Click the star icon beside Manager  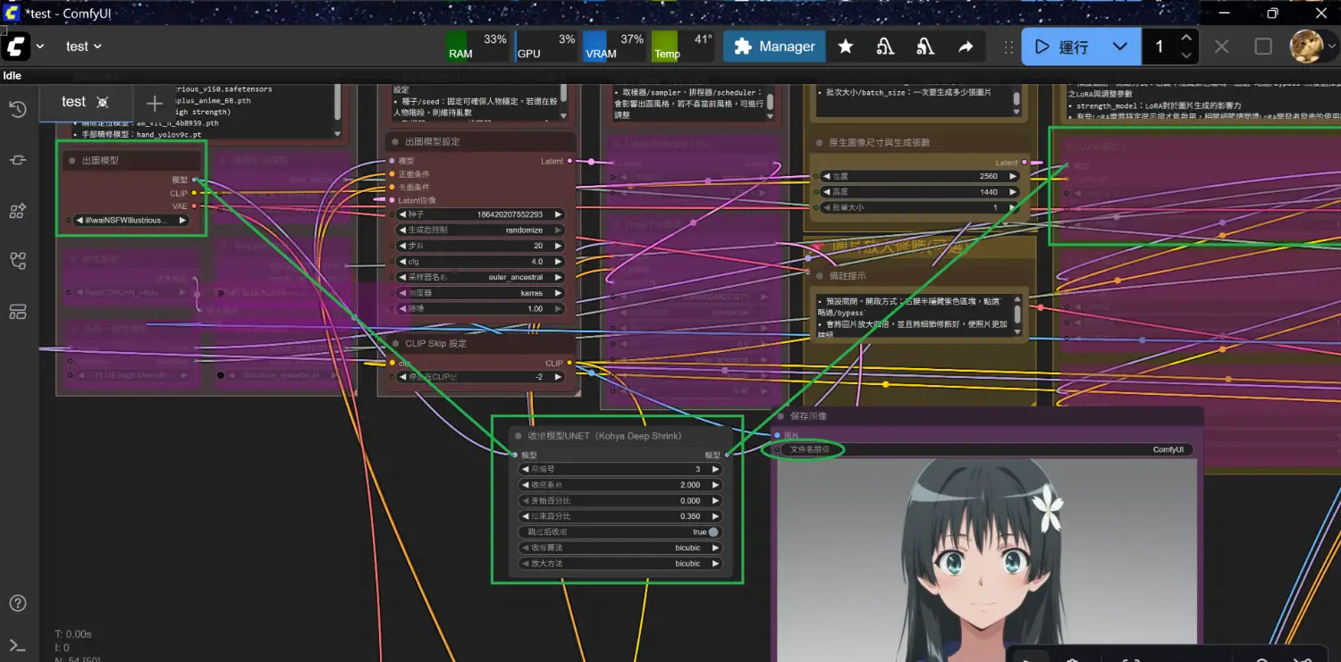point(845,46)
